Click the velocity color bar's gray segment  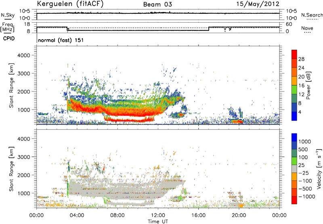(x=294, y=169)
